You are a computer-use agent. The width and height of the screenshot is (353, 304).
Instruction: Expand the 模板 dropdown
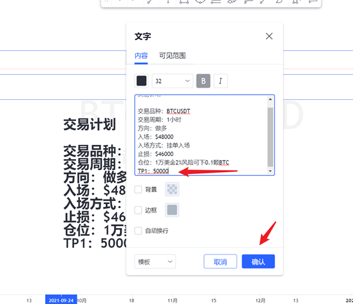pyautogui.click(x=155, y=261)
